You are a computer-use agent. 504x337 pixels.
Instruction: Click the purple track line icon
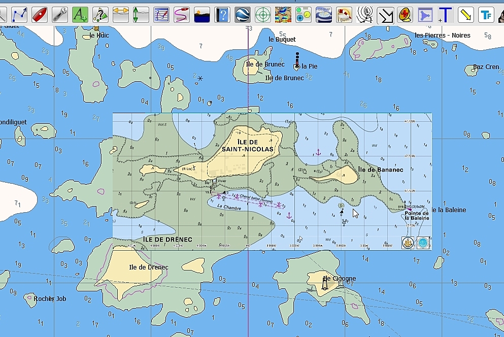pyautogui.click(x=182, y=15)
